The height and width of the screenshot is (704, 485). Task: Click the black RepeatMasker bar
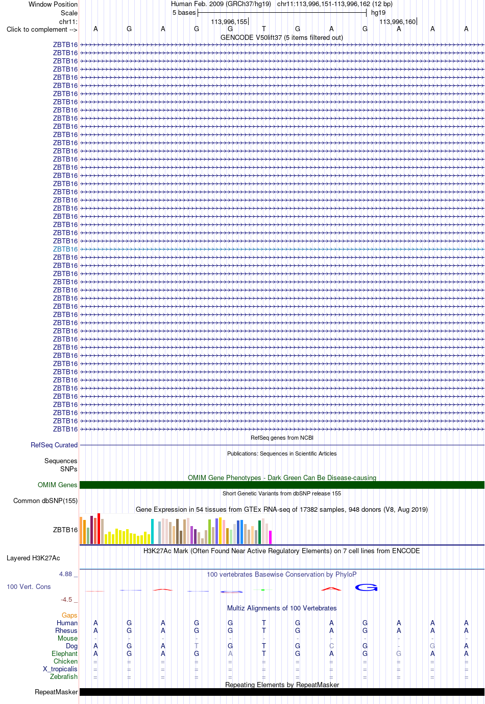pos(282,692)
